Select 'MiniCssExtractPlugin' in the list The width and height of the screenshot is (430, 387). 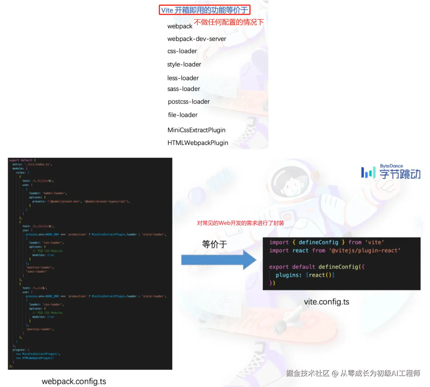tap(196, 130)
